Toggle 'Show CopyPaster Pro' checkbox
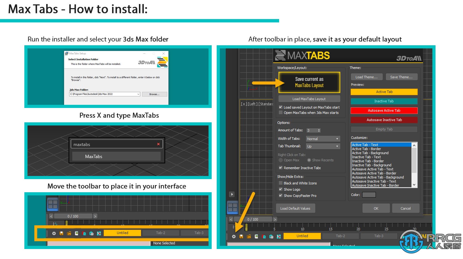Screen dimensions: 463x259 click(281, 196)
